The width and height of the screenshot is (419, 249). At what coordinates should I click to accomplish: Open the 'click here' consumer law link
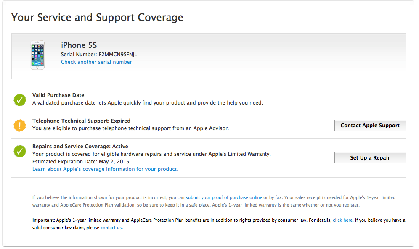click(x=342, y=220)
